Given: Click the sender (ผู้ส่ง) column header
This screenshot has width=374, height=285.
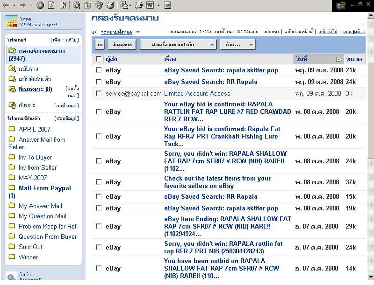Looking at the screenshot, I should (111, 59).
